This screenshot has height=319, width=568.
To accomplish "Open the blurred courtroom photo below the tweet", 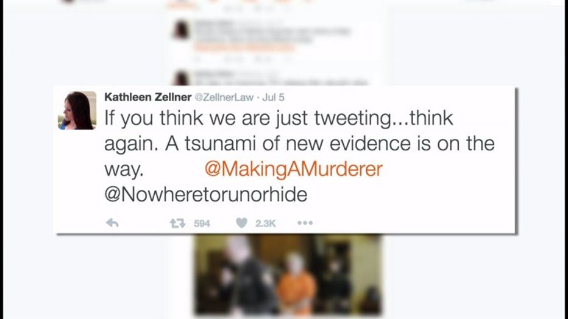I will pos(288,275).
